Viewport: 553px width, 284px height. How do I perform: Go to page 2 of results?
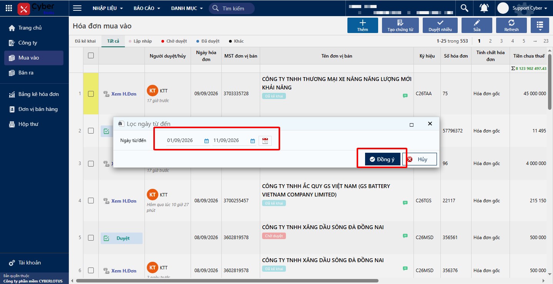tap(490, 41)
